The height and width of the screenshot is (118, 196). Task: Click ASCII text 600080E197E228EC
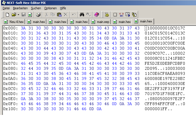[x=165, y=78]
